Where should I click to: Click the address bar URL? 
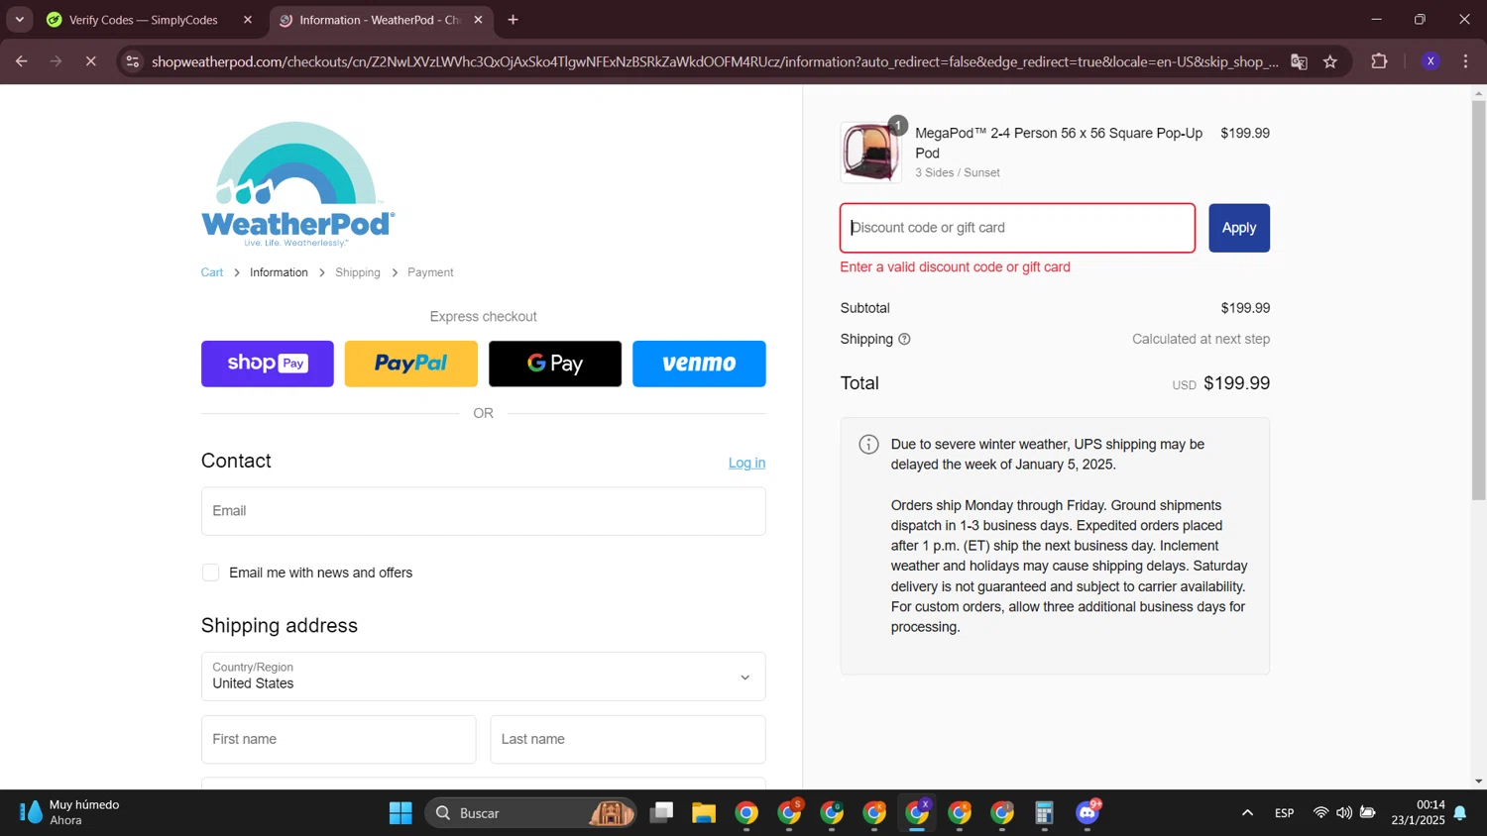point(714,61)
